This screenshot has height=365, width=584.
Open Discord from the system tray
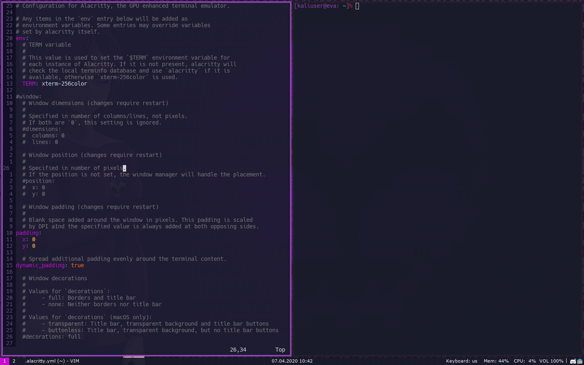pyautogui.click(x=573, y=361)
